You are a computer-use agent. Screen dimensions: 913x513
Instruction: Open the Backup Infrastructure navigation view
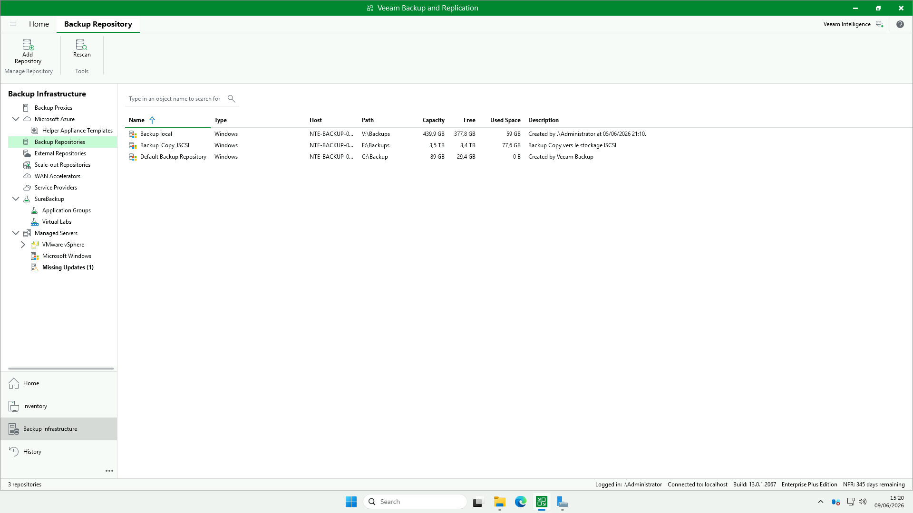59,429
